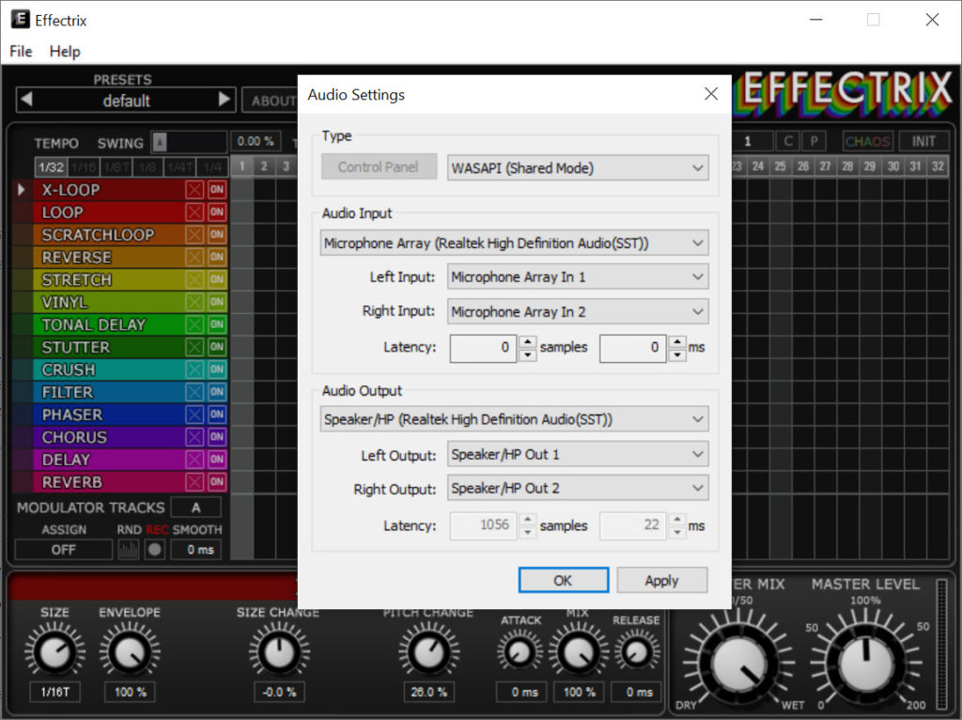Open the modulator ASSIGN OFF selector
This screenshot has width=962, height=720.
click(x=63, y=549)
